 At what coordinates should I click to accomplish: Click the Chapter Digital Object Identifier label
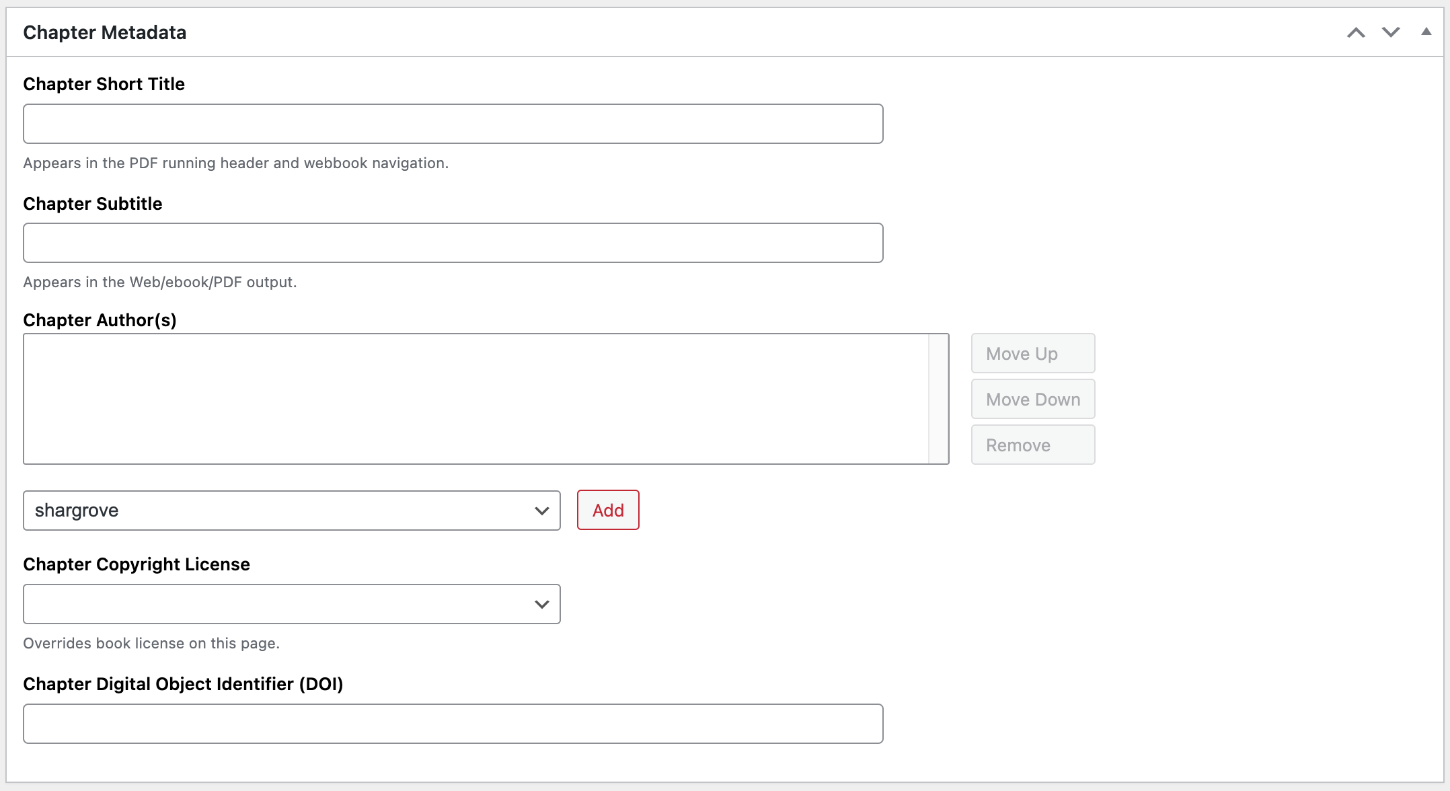183,684
